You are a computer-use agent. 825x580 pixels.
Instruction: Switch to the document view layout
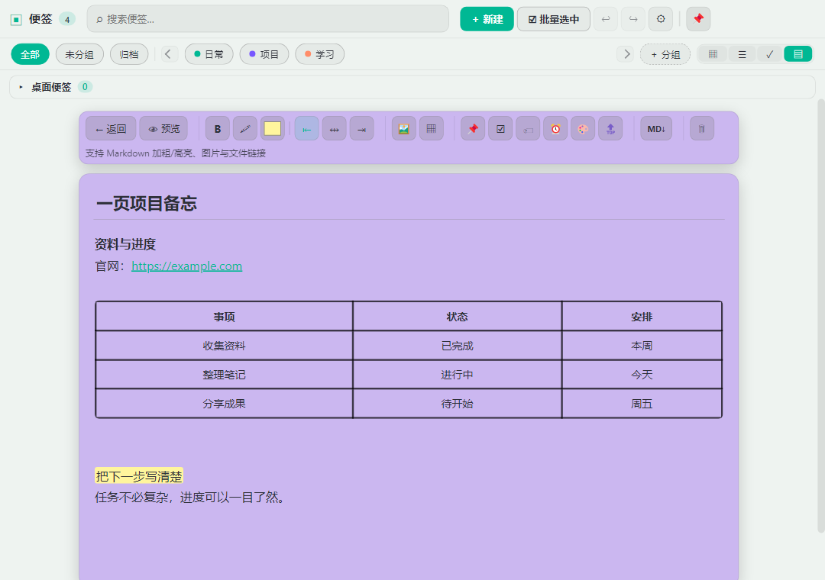798,54
